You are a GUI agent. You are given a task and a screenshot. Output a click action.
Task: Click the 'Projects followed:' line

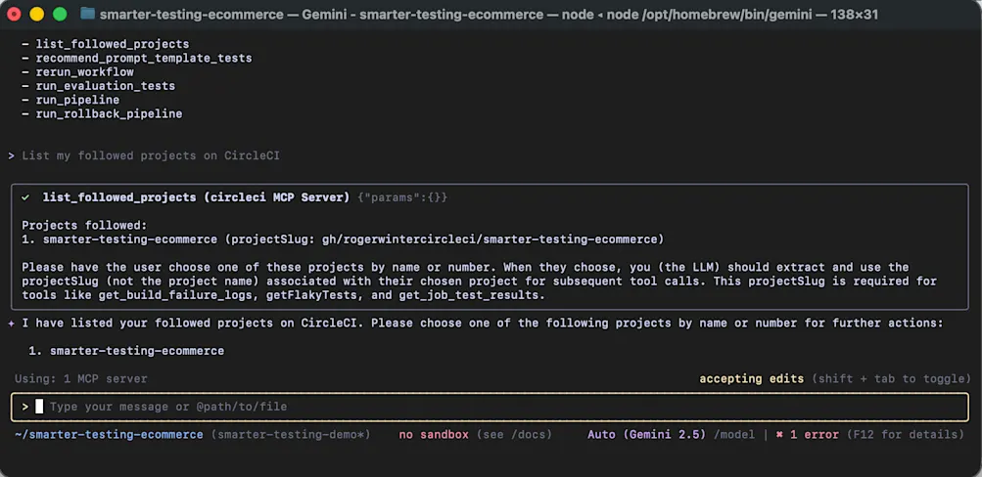[x=84, y=225]
